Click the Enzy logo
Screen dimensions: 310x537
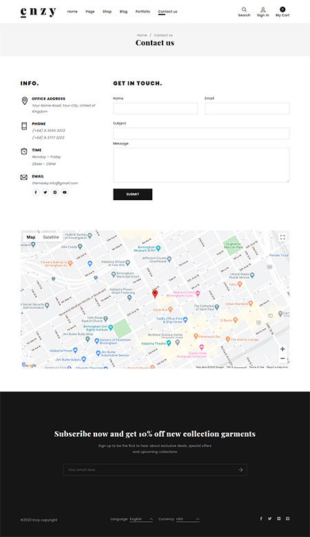click(39, 12)
